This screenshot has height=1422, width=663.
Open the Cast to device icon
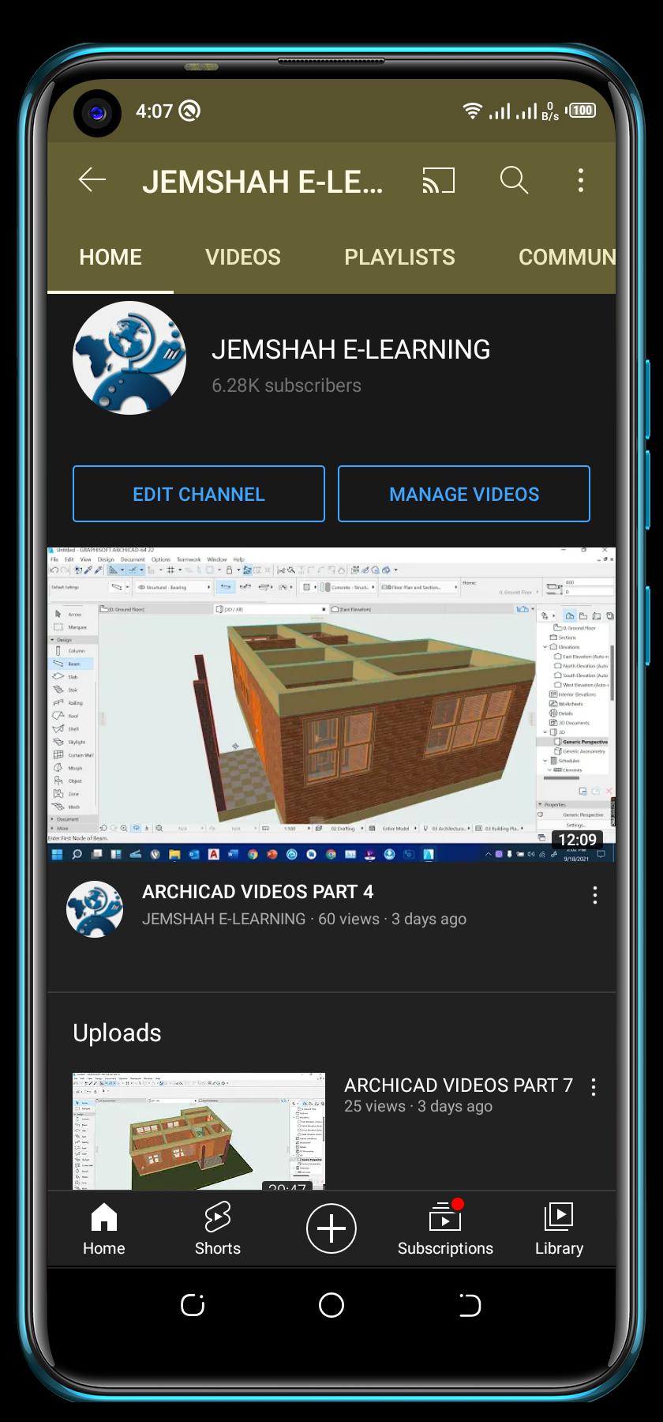[x=439, y=180]
